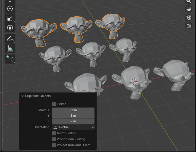Enable the Mirror Editing checkbox
The width and height of the screenshot is (196, 152).
coord(54,133)
